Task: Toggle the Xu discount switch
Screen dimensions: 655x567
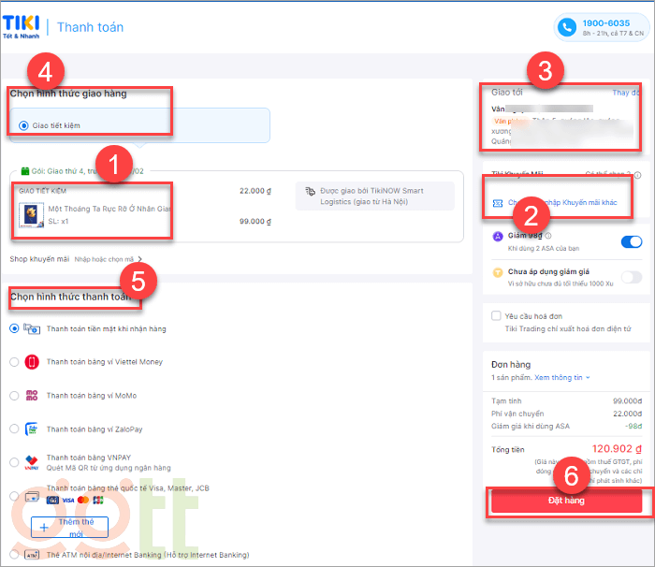Action: (x=632, y=276)
